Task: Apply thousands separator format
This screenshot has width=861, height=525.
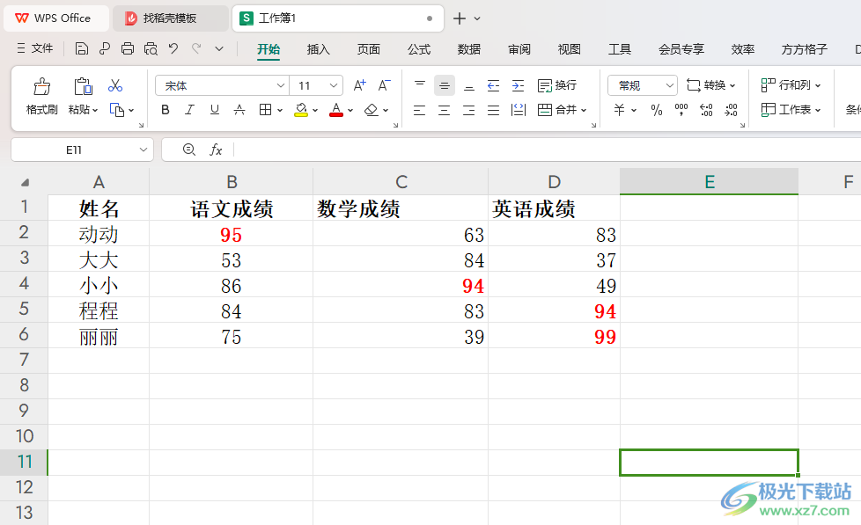Action: (681, 110)
